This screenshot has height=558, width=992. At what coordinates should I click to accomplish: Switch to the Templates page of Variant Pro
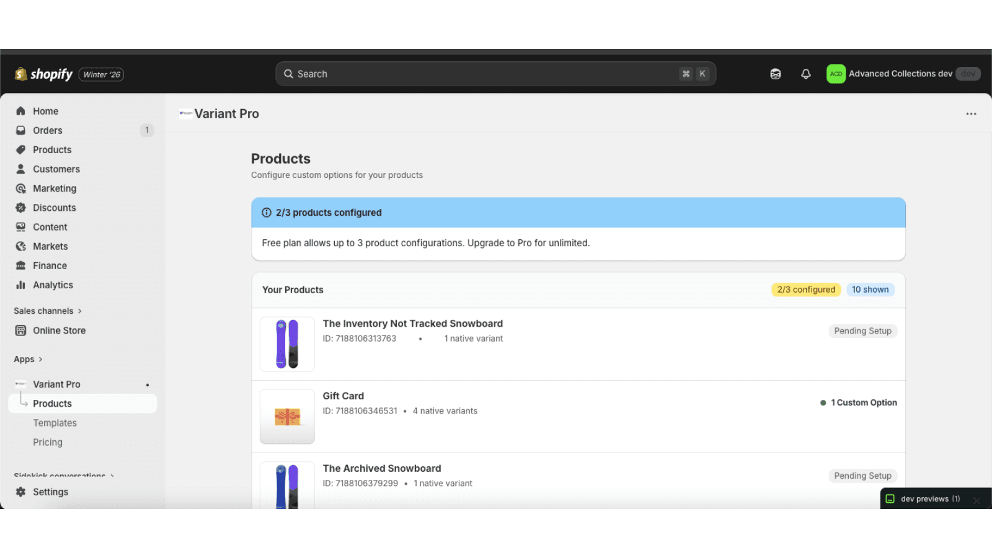pos(55,423)
